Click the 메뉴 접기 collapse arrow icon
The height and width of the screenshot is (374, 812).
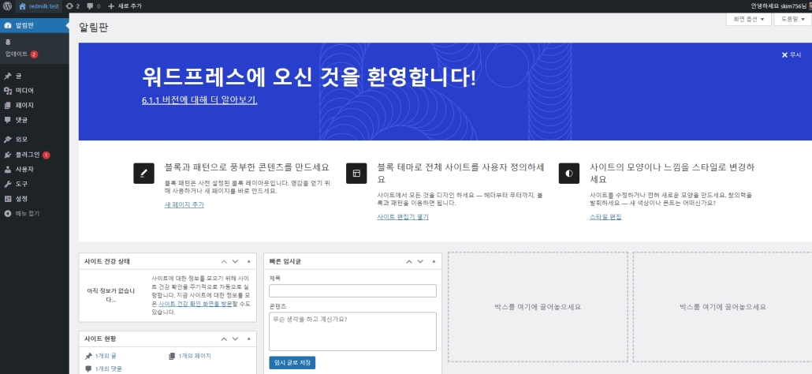click(7, 213)
